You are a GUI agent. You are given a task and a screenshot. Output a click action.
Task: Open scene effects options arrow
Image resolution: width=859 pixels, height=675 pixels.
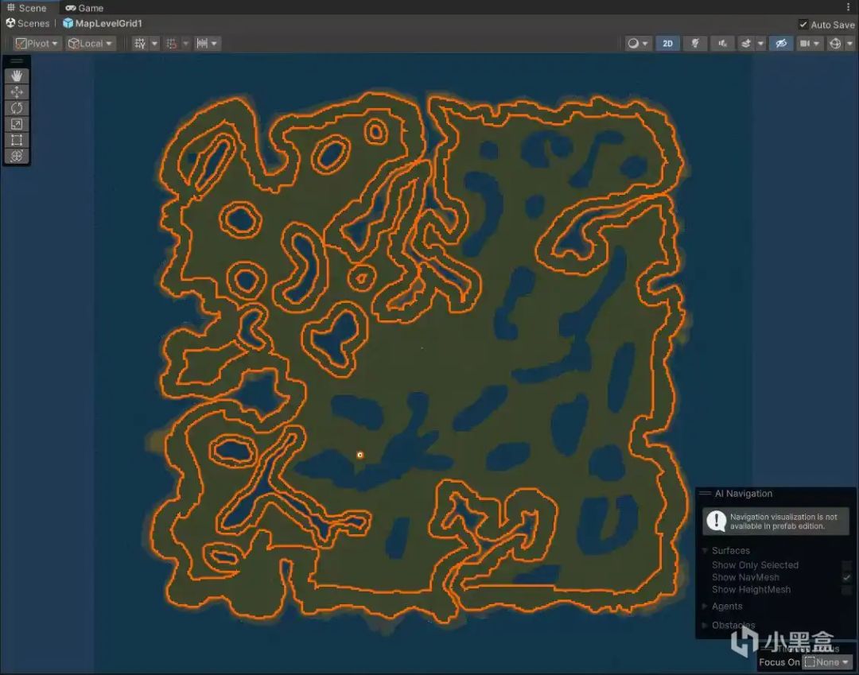tap(760, 43)
